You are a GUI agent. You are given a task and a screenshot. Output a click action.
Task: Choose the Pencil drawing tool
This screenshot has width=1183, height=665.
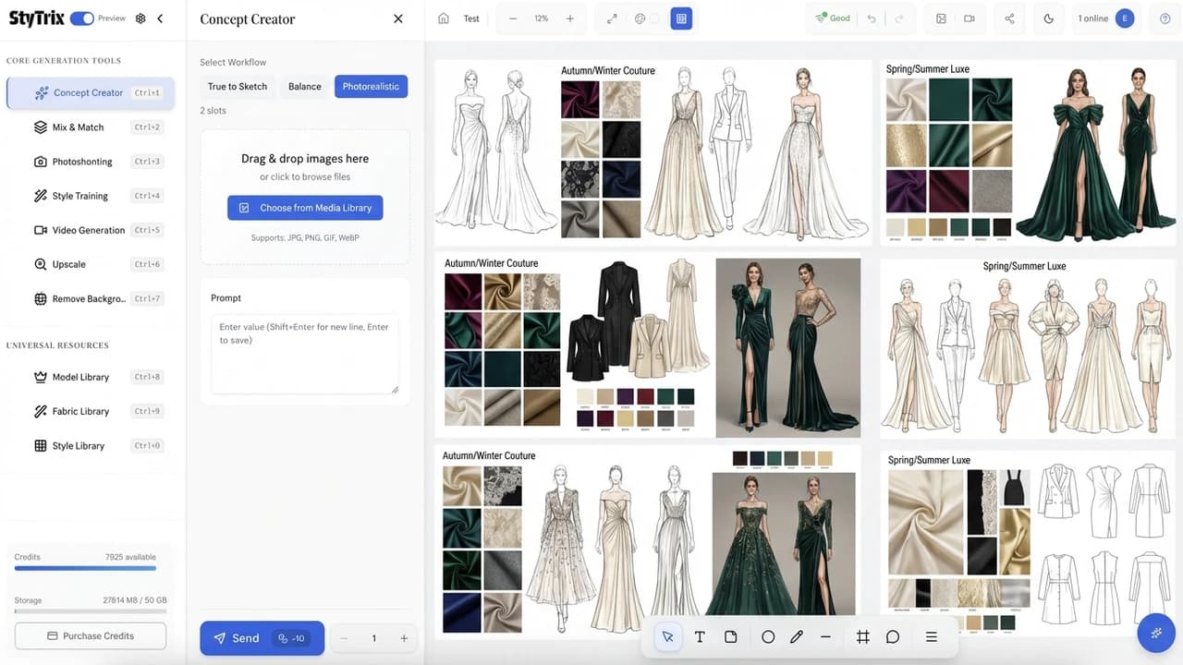(x=796, y=636)
